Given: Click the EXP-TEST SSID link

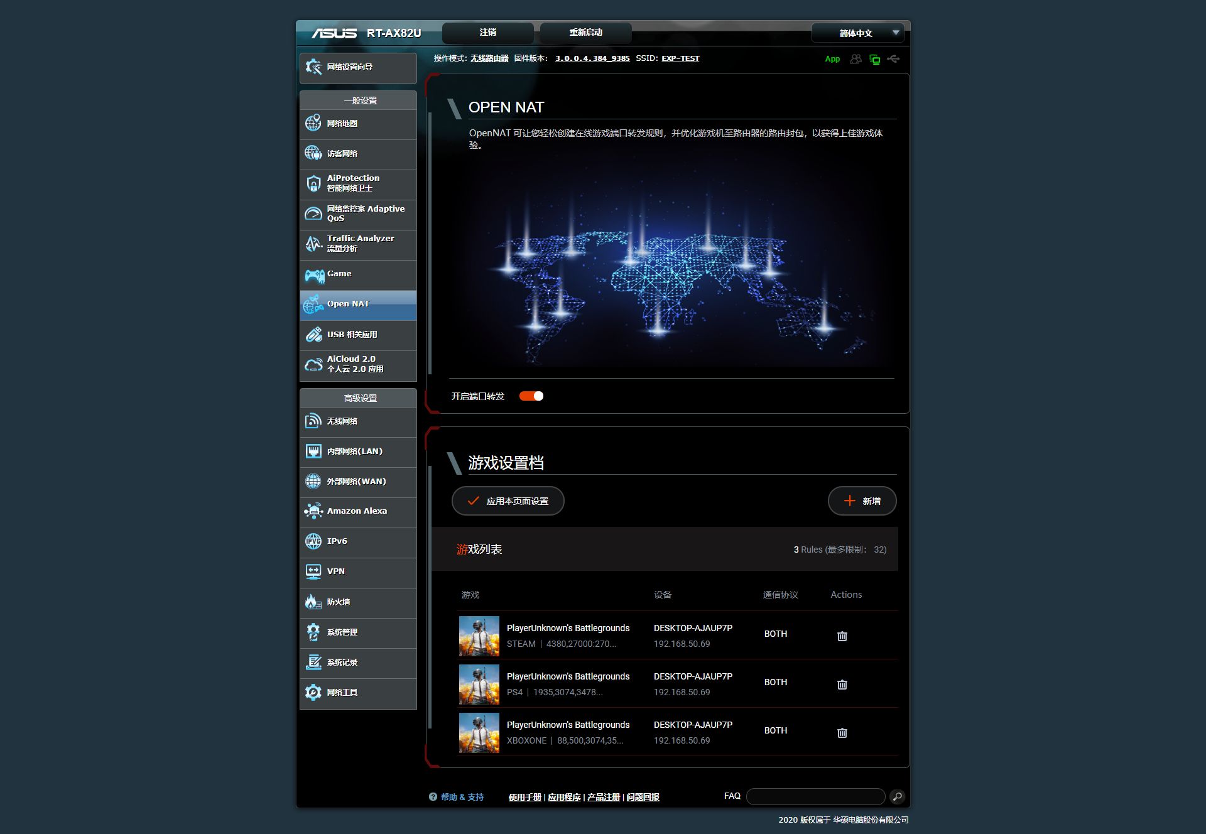Looking at the screenshot, I should [x=680, y=58].
